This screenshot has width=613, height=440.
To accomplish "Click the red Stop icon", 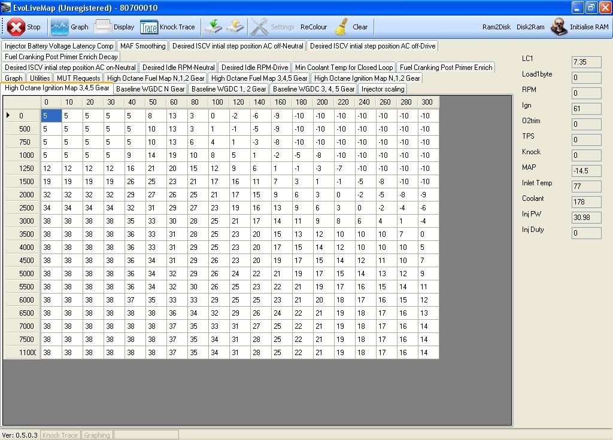I will (16, 27).
